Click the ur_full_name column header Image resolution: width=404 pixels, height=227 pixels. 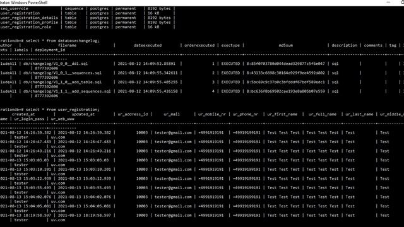click(323, 114)
